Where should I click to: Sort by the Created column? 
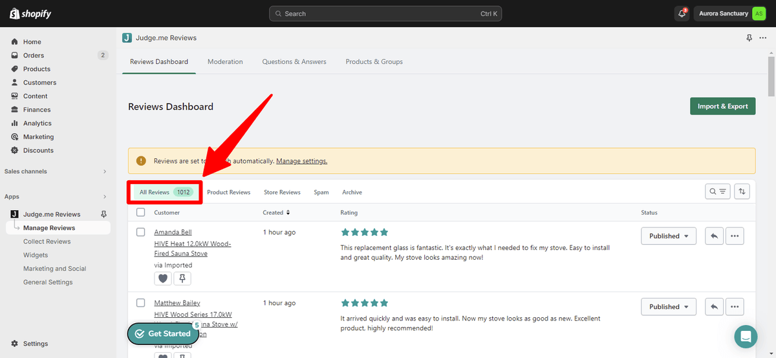tap(276, 213)
